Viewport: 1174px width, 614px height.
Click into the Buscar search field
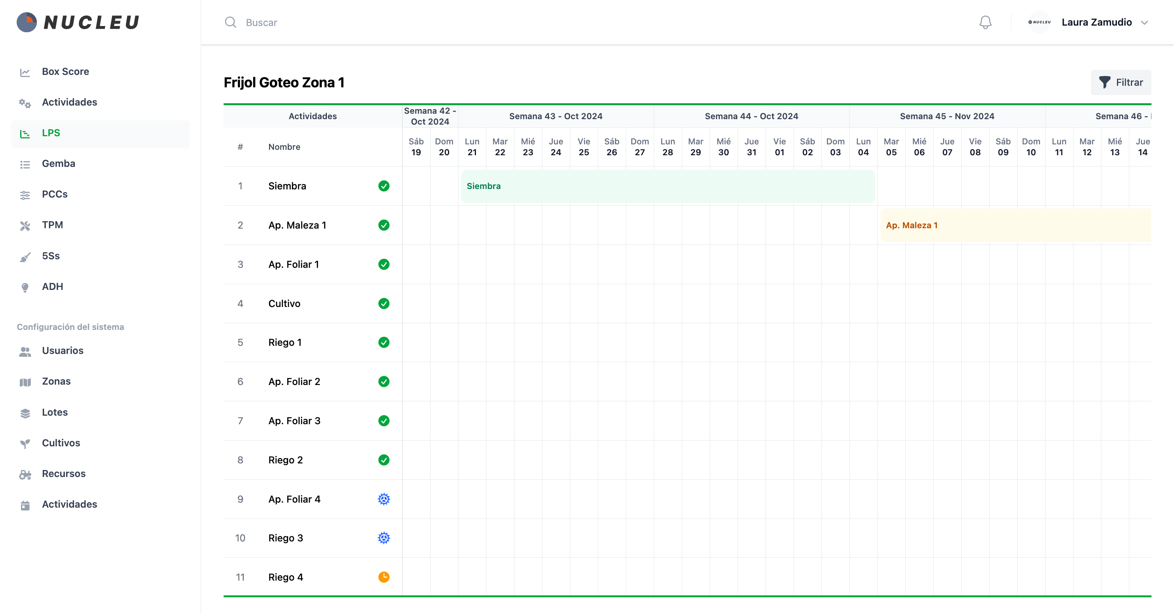[592, 23]
